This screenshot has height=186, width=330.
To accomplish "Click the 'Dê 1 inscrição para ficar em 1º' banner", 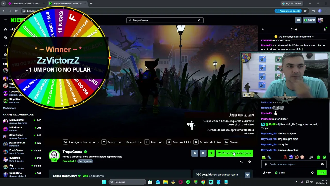I will [x=294, y=37].
